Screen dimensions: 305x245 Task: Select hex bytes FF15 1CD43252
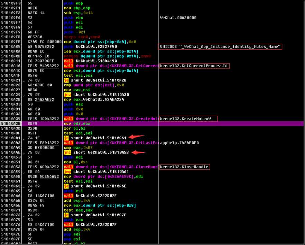tap(43, 119)
